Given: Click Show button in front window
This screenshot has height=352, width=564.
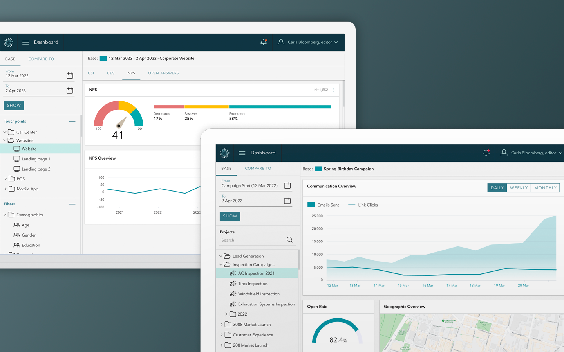Looking at the screenshot, I should 230,216.
